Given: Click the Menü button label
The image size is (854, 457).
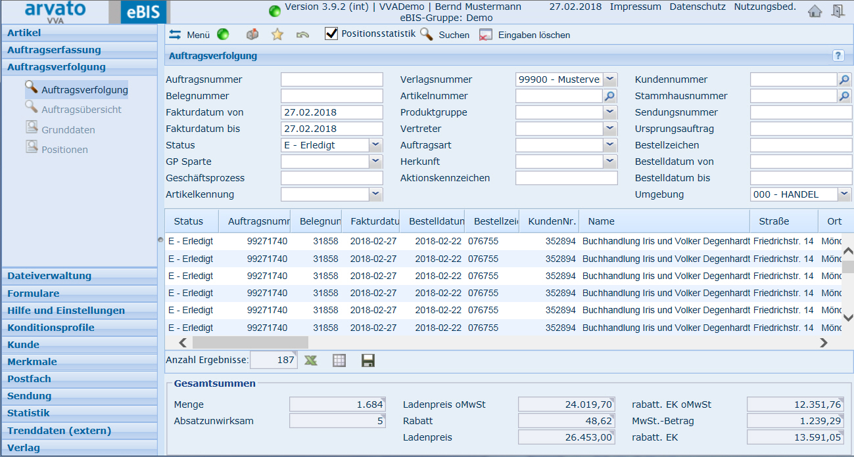Looking at the screenshot, I should 199,35.
